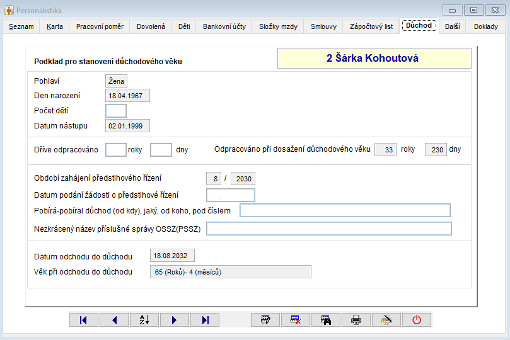Open the Smlouvy tab

pyautogui.click(x=323, y=26)
